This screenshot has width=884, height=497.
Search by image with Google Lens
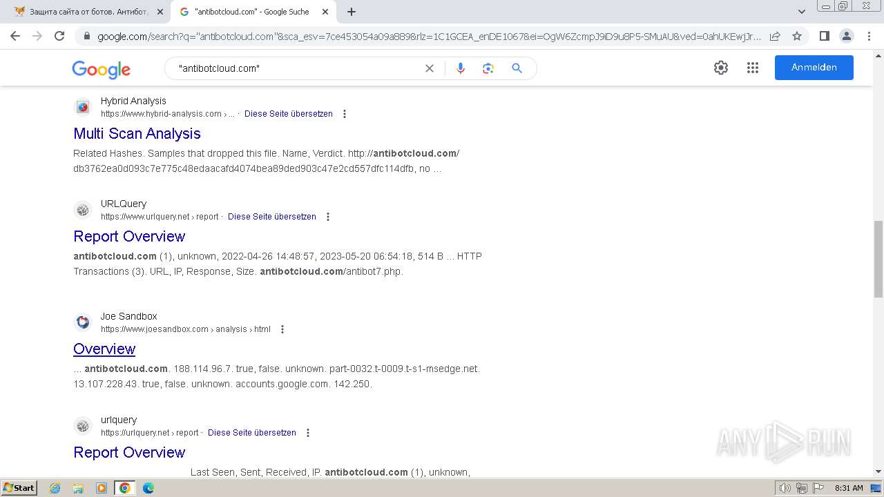tap(488, 68)
